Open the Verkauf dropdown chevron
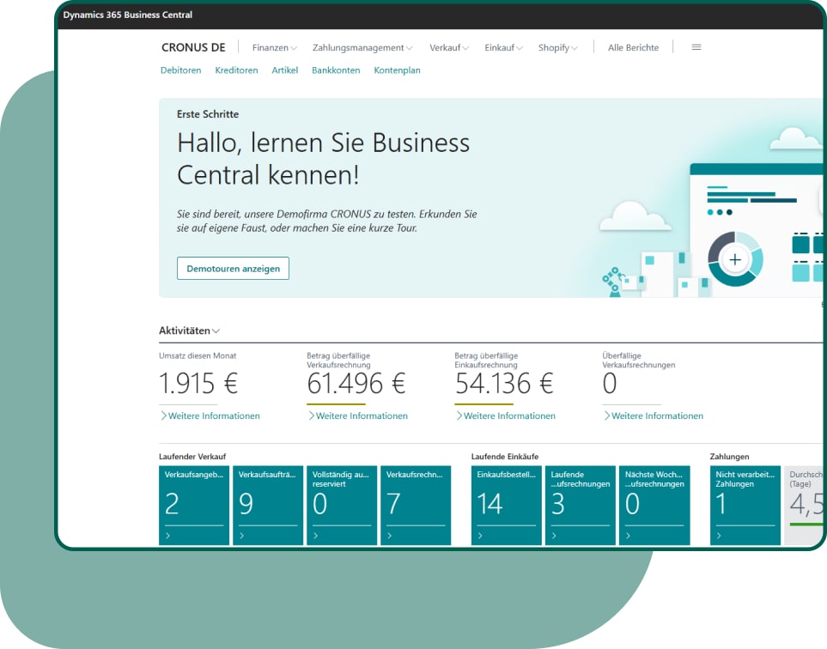Image resolution: width=827 pixels, height=649 pixels. [x=464, y=47]
